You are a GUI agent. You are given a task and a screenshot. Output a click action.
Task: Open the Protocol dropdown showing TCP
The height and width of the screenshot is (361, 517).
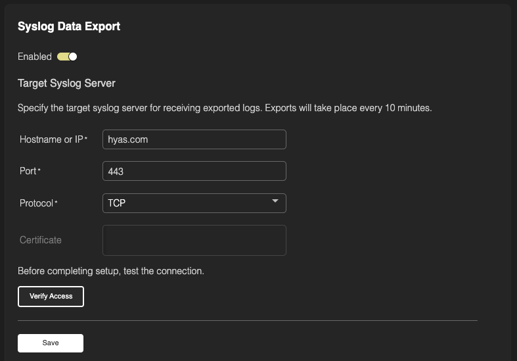point(194,203)
